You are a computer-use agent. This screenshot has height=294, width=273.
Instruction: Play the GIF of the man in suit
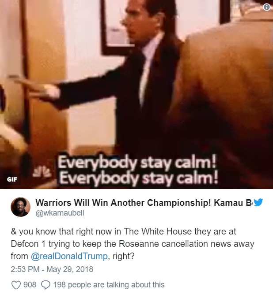(136, 94)
